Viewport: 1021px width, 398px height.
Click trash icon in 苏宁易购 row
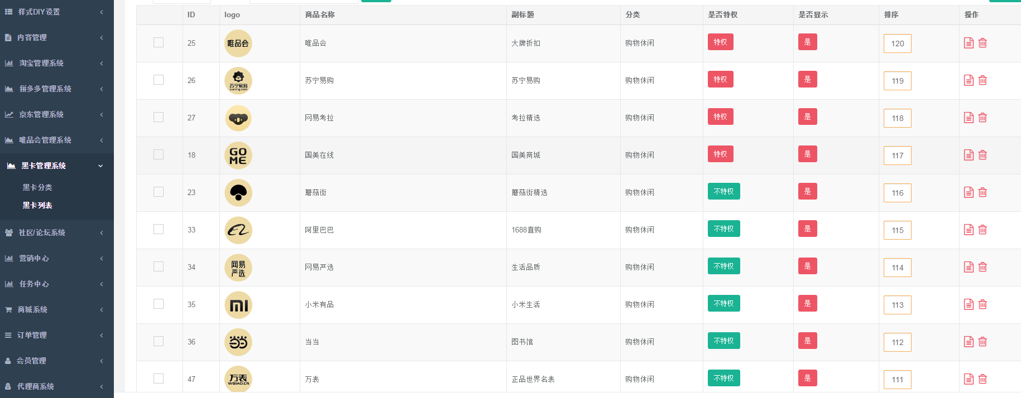click(x=982, y=80)
